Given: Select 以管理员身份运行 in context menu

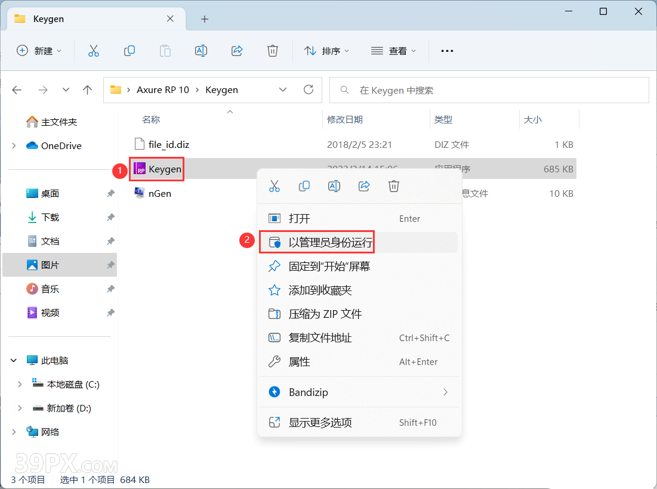Looking at the screenshot, I should pos(359,242).
